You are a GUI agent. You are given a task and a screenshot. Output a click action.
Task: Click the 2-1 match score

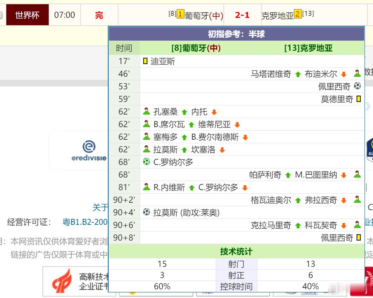[242, 15]
